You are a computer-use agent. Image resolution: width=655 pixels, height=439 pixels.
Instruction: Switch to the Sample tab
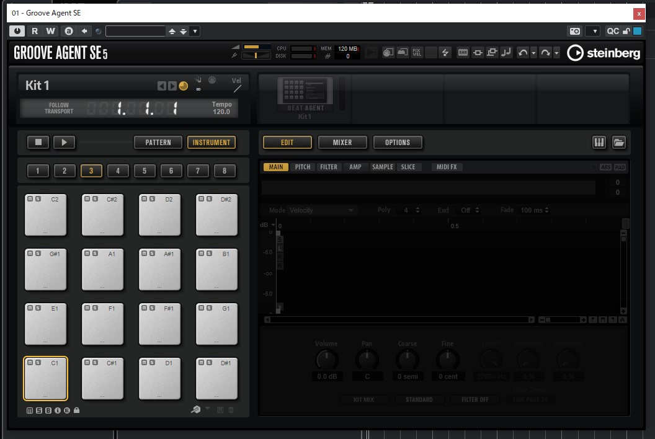[x=383, y=167]
